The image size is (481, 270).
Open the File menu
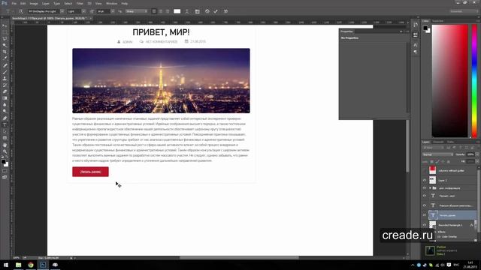14,3
